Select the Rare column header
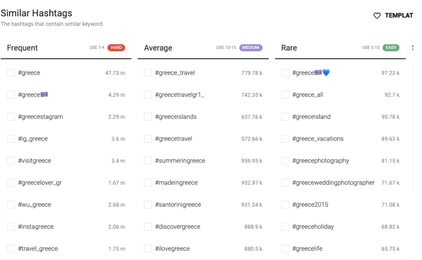The width and height of the screenshot is (422, 260). pyautogui.click(x=289, y=48)
